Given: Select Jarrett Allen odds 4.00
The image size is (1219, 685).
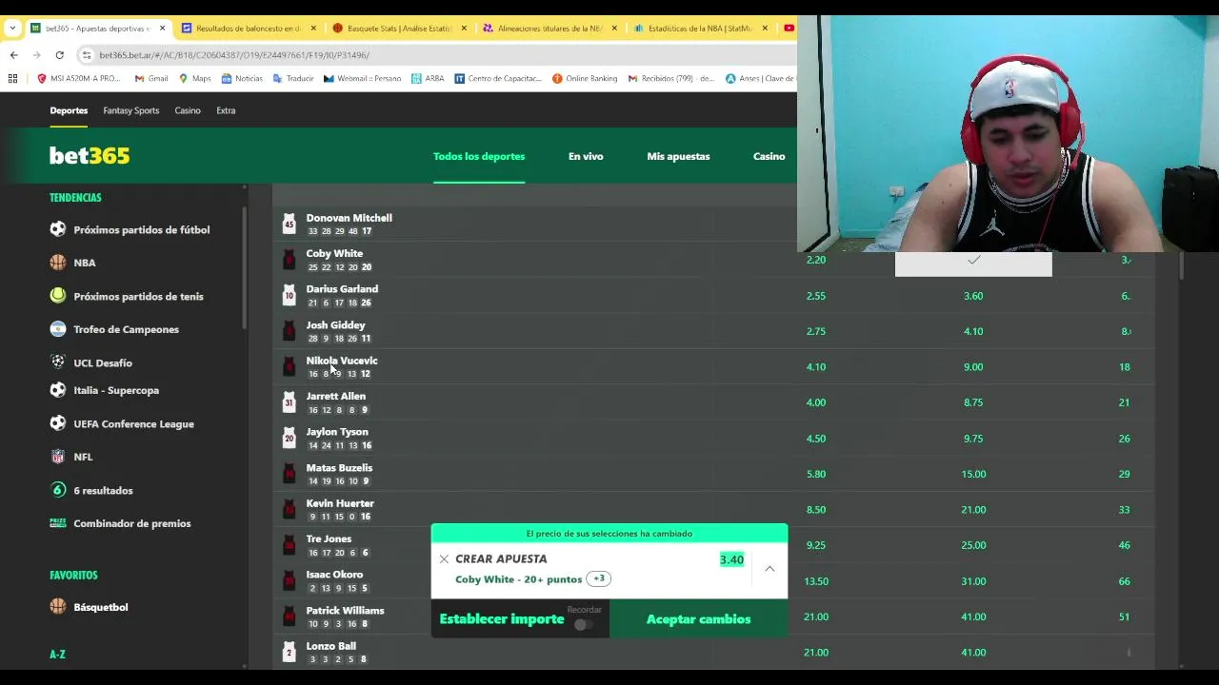Looking at the screenshot, I should [816, 402].
